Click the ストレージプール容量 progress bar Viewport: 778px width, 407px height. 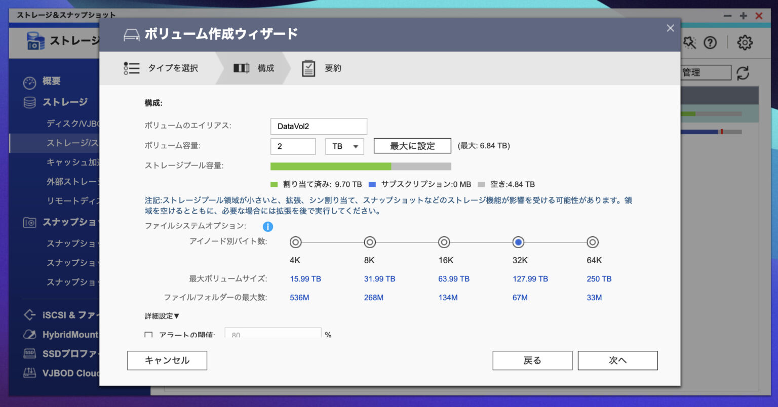coord(361,166)
